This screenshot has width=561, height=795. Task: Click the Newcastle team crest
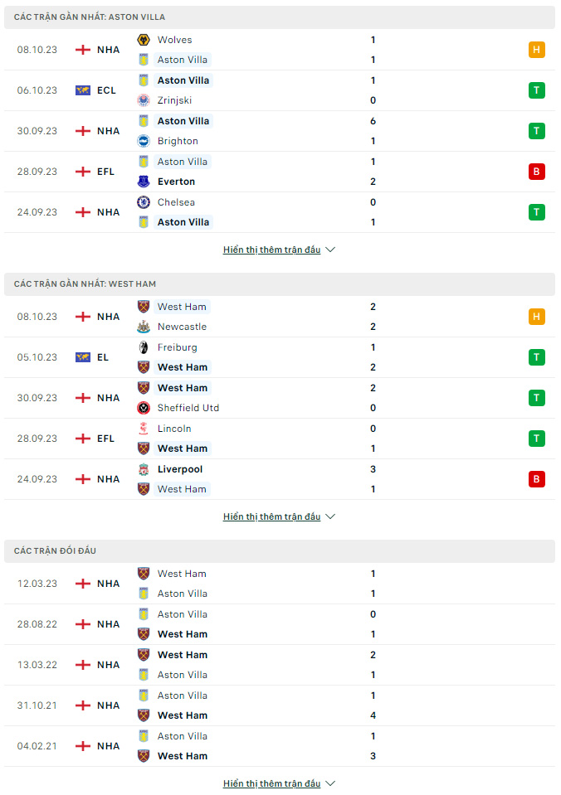click(144, 327)
